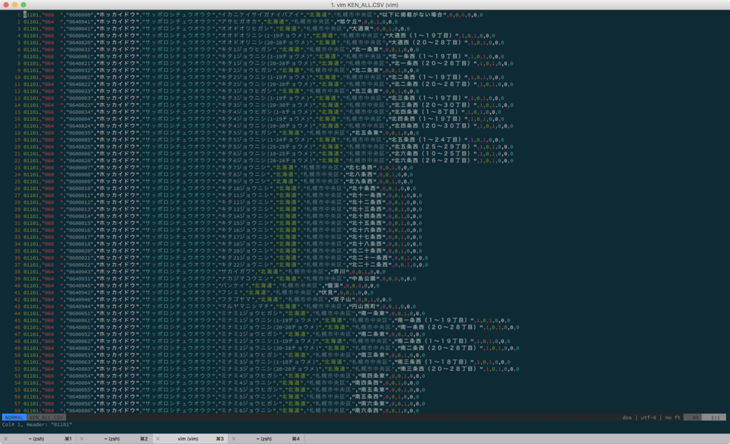Close the vim (vim) tab
730x444 pixels.
coord(158,438)
